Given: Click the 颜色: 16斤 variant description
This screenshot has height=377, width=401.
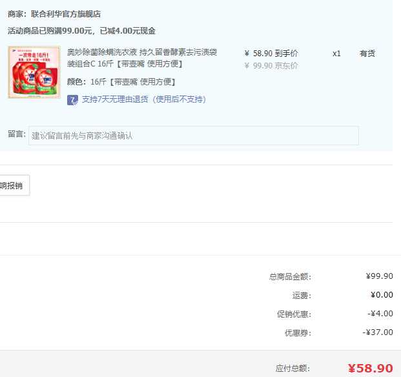Looking at the screenshot, I should pos(121,82).
